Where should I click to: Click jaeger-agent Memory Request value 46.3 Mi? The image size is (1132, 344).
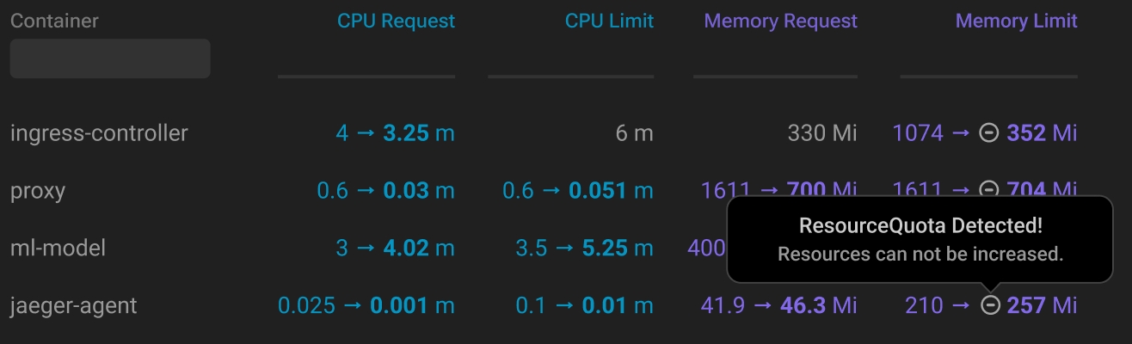click(818, 305)
